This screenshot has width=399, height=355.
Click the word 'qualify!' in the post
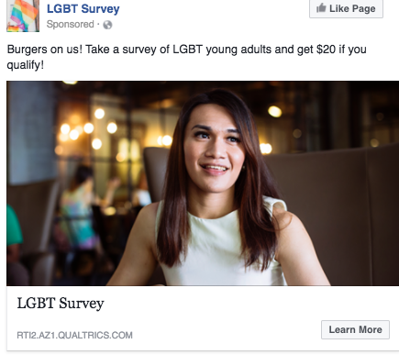26,65
